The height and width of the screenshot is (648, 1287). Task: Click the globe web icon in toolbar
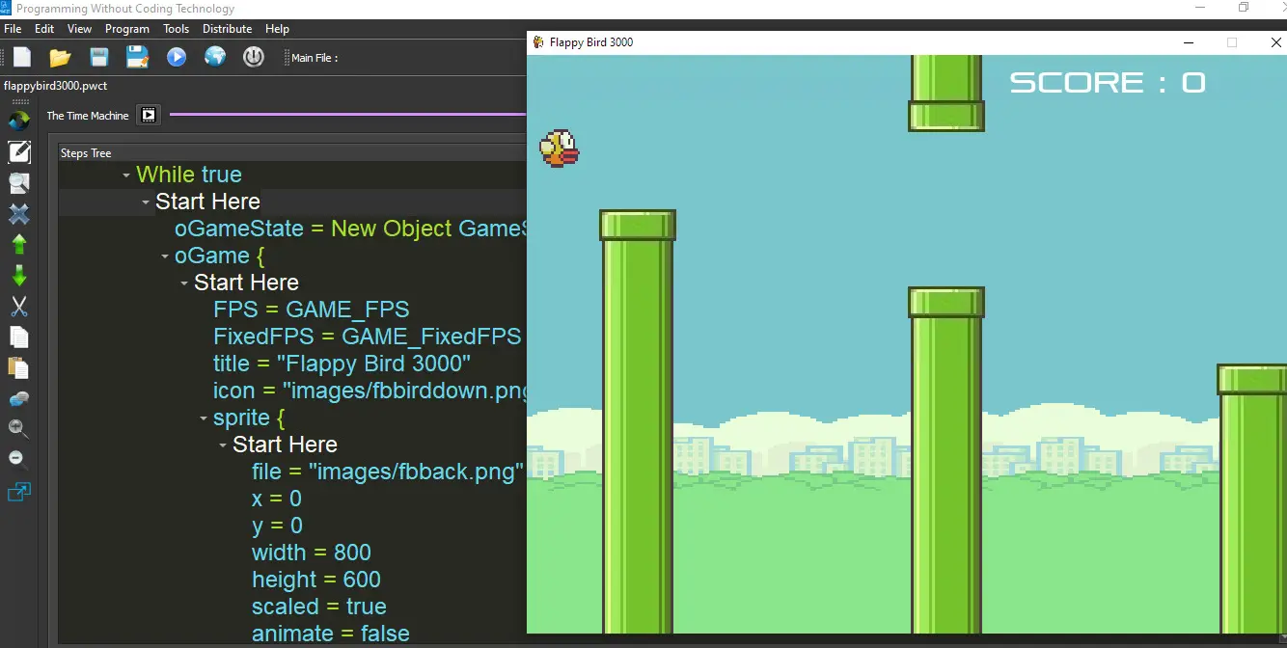(x=215, y=57)
